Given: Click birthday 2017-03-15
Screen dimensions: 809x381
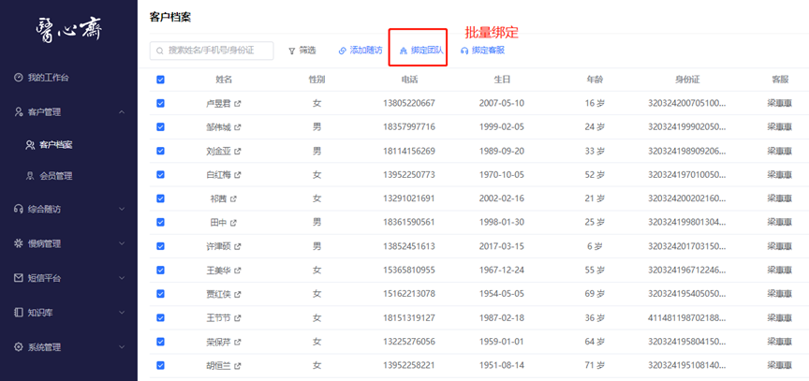Looking at the screenshot, I should tap(502, 246).
